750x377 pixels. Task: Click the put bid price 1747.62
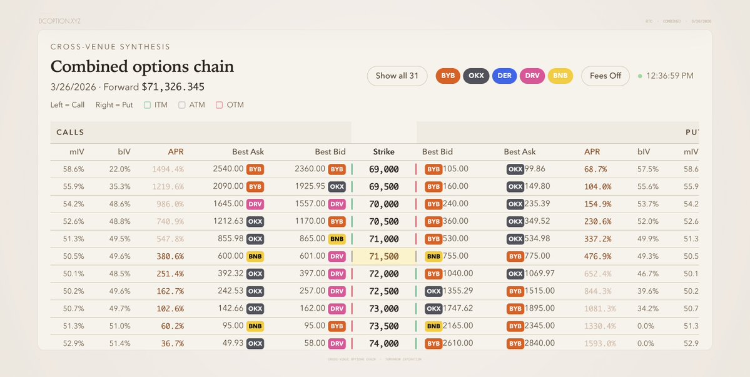click(458, 309)
